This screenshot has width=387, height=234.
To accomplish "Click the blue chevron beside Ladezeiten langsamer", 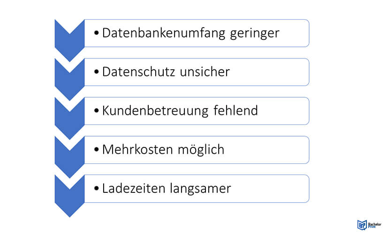I will click(x=69, y=196).
